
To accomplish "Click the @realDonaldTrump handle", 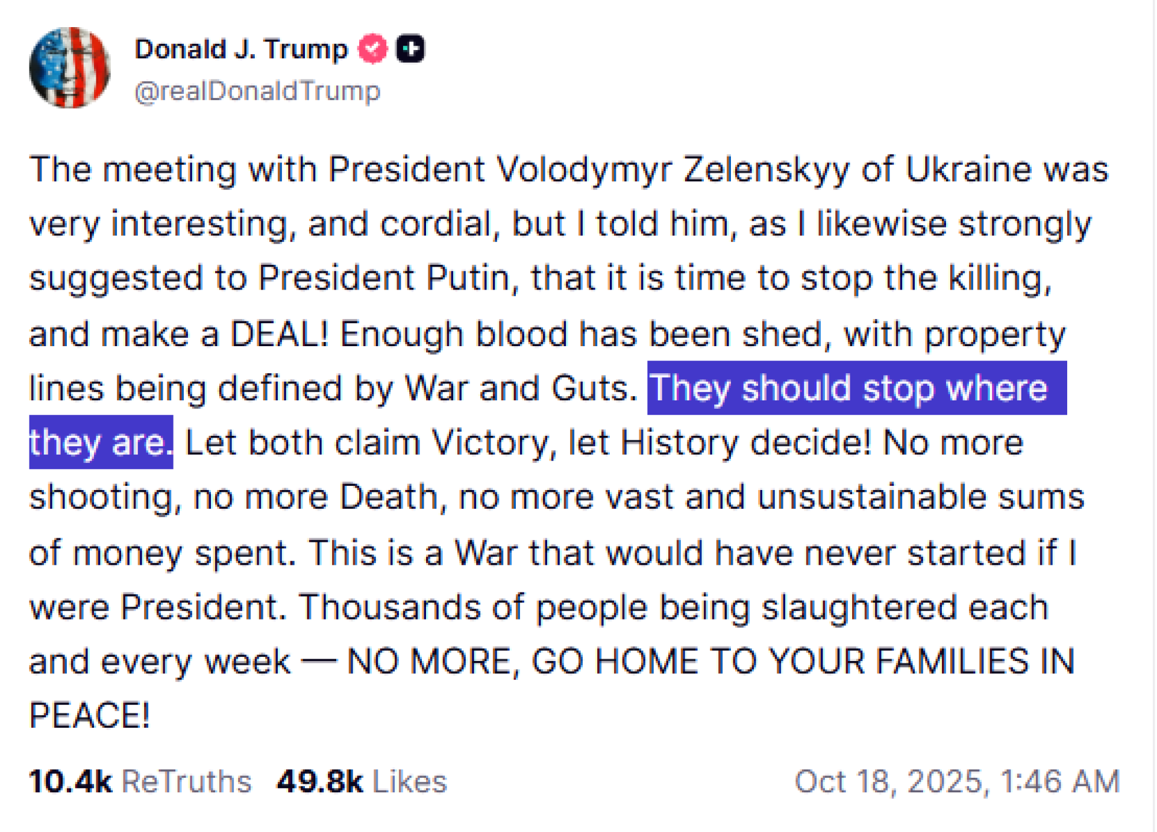I will pos(257,91).
